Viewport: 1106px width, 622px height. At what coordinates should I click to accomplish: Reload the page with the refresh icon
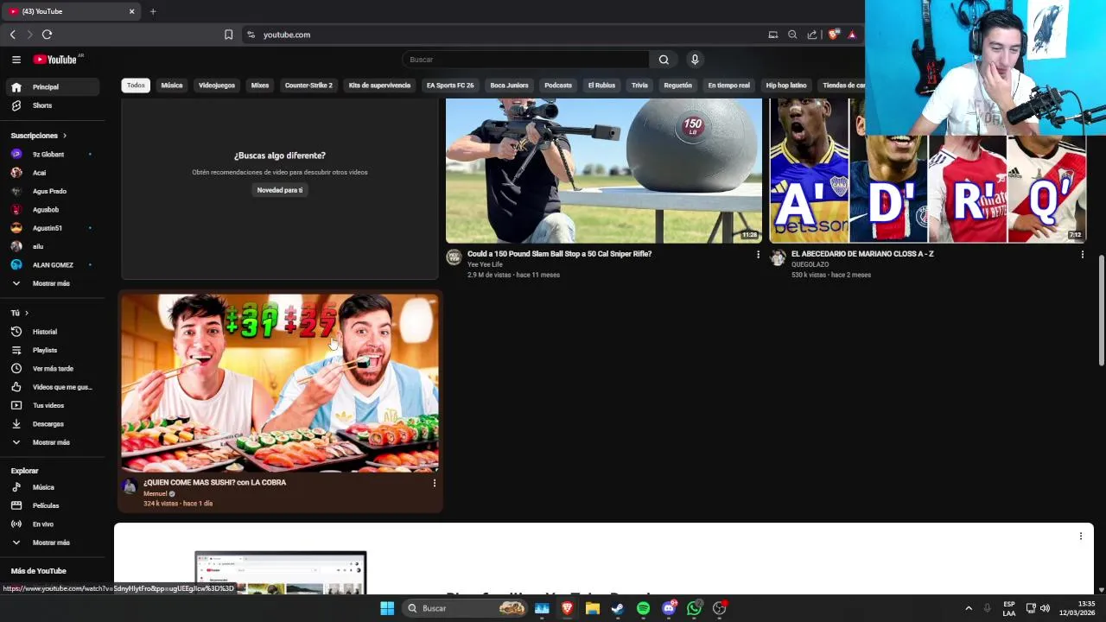point(47,35)
